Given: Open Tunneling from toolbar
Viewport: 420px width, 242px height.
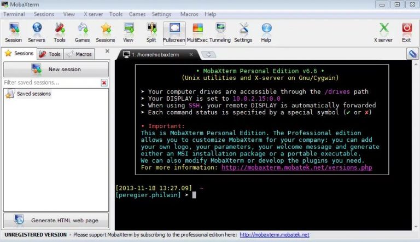Looking at the screenshot, I should [220, 33].
